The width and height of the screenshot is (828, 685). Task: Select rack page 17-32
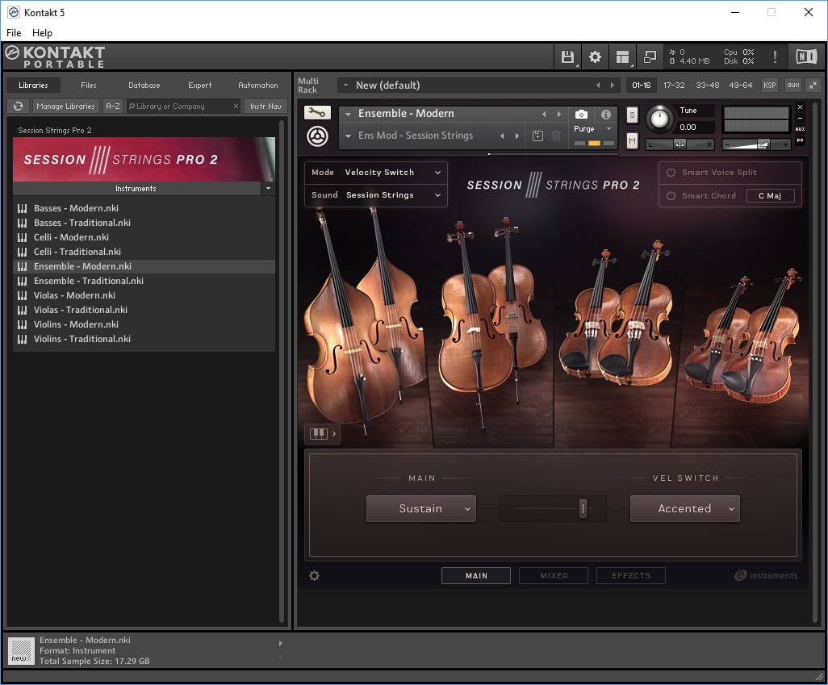(674, 85)
